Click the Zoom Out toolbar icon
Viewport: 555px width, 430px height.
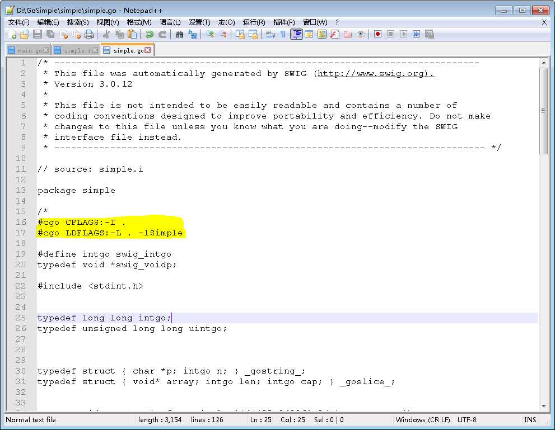pos(223,34)
